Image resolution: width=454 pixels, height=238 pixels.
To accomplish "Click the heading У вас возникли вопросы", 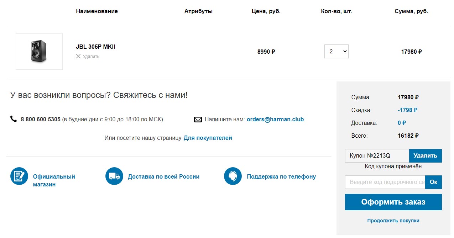I will [99, 95].
